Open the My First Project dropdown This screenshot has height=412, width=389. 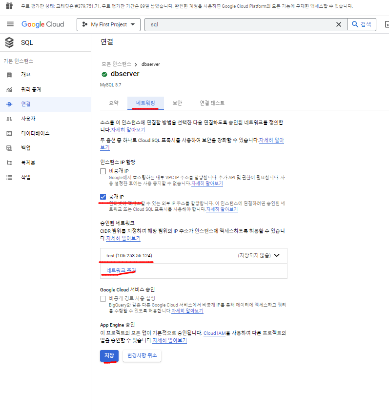tap(108, 24)
